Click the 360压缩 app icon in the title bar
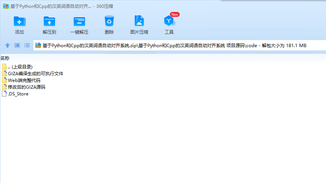Viewport: 326px width, 183px height. tap(6, 6)
